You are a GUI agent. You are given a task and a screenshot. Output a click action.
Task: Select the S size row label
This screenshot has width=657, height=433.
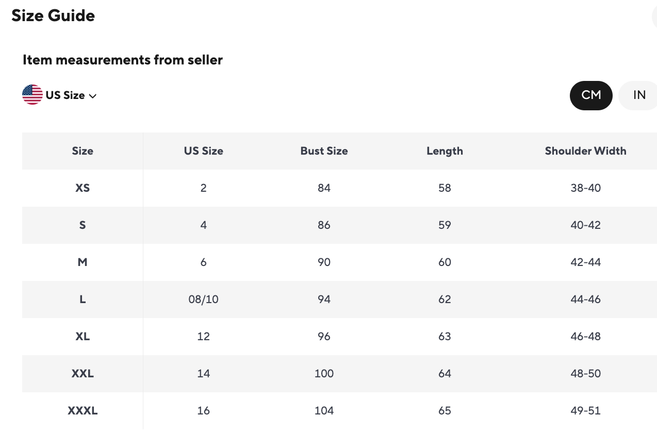pyautogui.click(x=83, y=225)
